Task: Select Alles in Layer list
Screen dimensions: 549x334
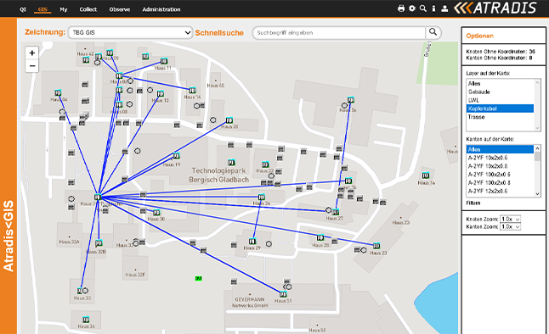Action: tap(500, 83)
